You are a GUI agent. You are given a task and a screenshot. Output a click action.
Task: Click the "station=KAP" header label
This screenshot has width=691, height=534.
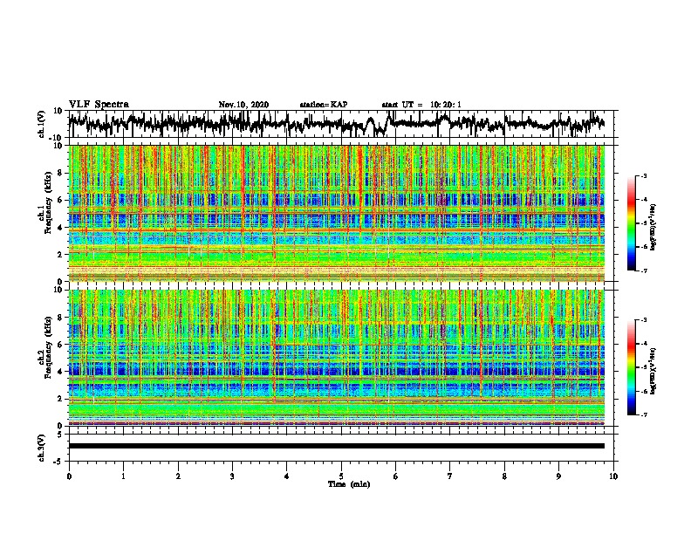(324, 105)
